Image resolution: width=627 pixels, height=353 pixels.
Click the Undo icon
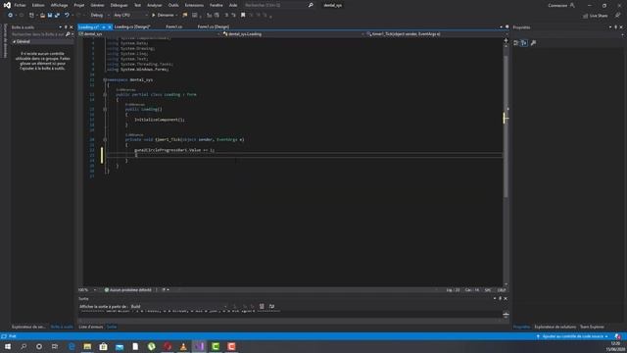click(x=67, y=16)
